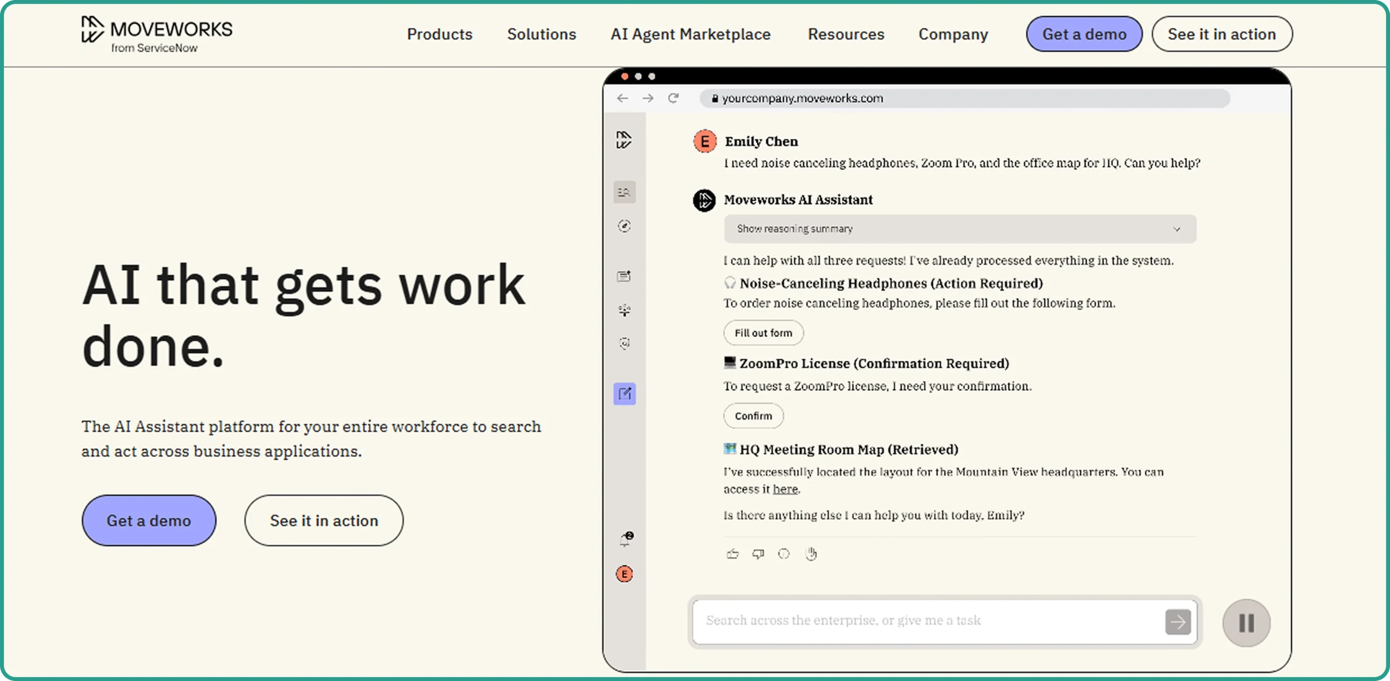Open the 'here' link to the HQ map
This screenshot has height=681, width=1390.
[x=785, y=489]
